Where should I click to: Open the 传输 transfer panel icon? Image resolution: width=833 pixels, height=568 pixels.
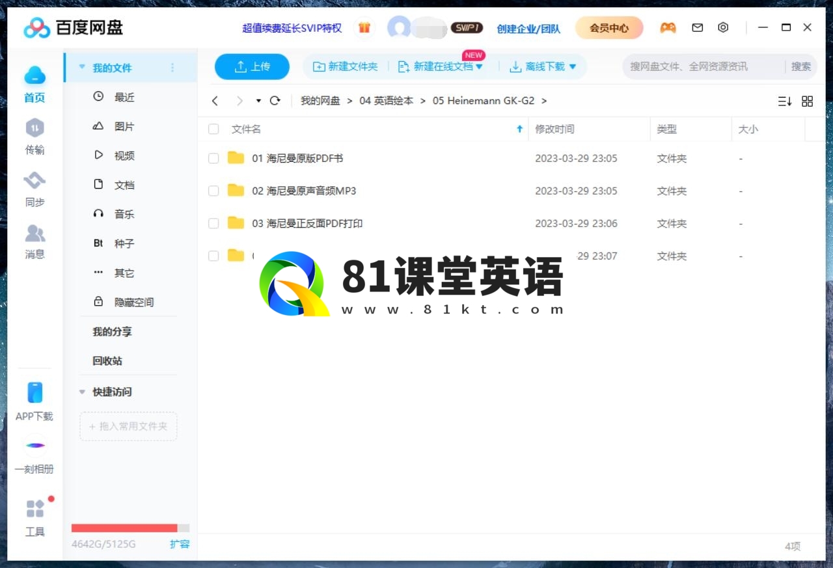click(x=34, y=128)
